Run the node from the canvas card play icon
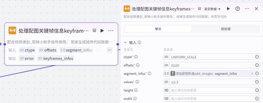Image resolution: width=263 pixels, height=103 pixels. point(102,31)
